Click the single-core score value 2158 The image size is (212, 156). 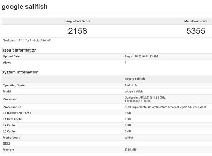tap(78, 31)
